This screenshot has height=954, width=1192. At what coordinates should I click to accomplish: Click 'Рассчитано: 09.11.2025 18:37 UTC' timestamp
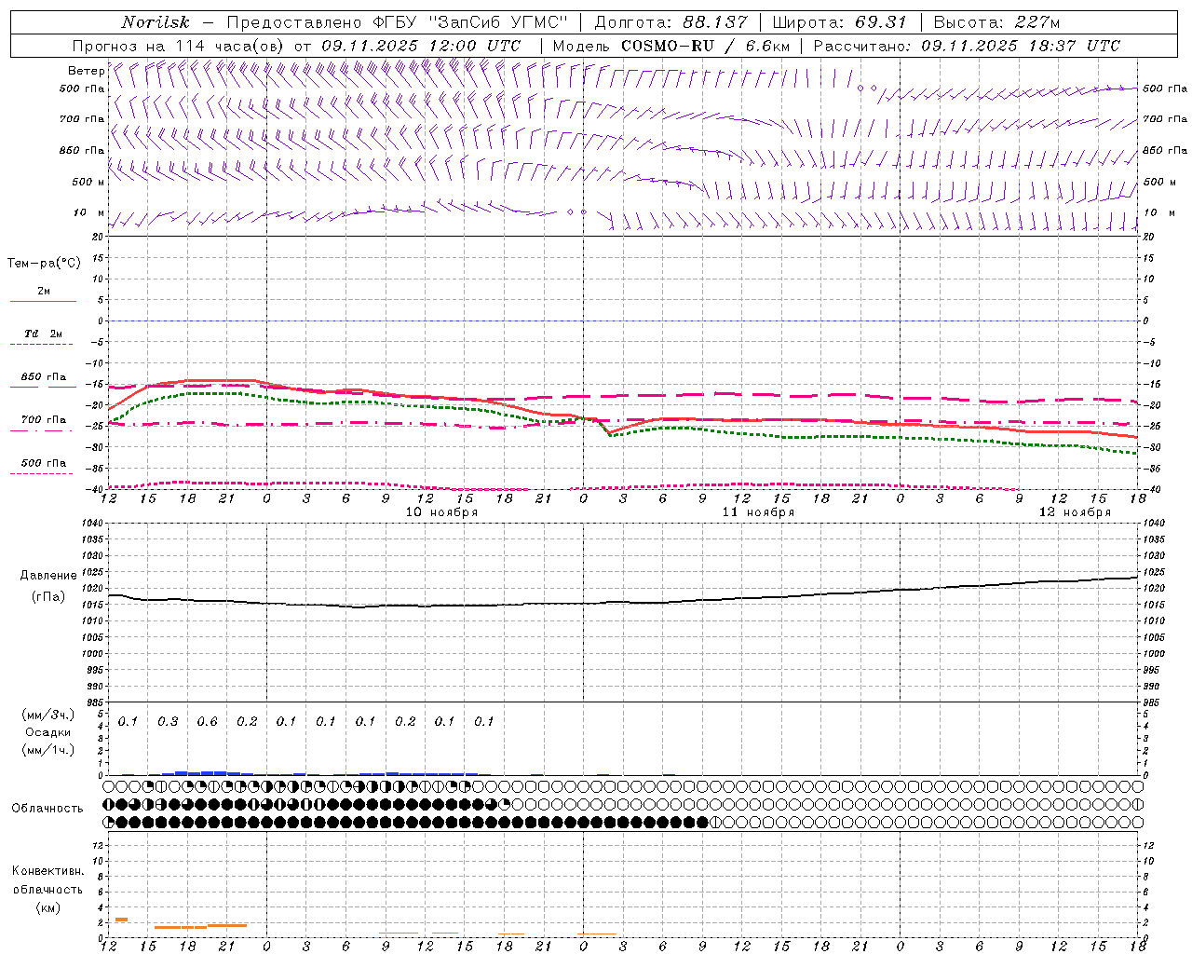[x=967, y=46]
